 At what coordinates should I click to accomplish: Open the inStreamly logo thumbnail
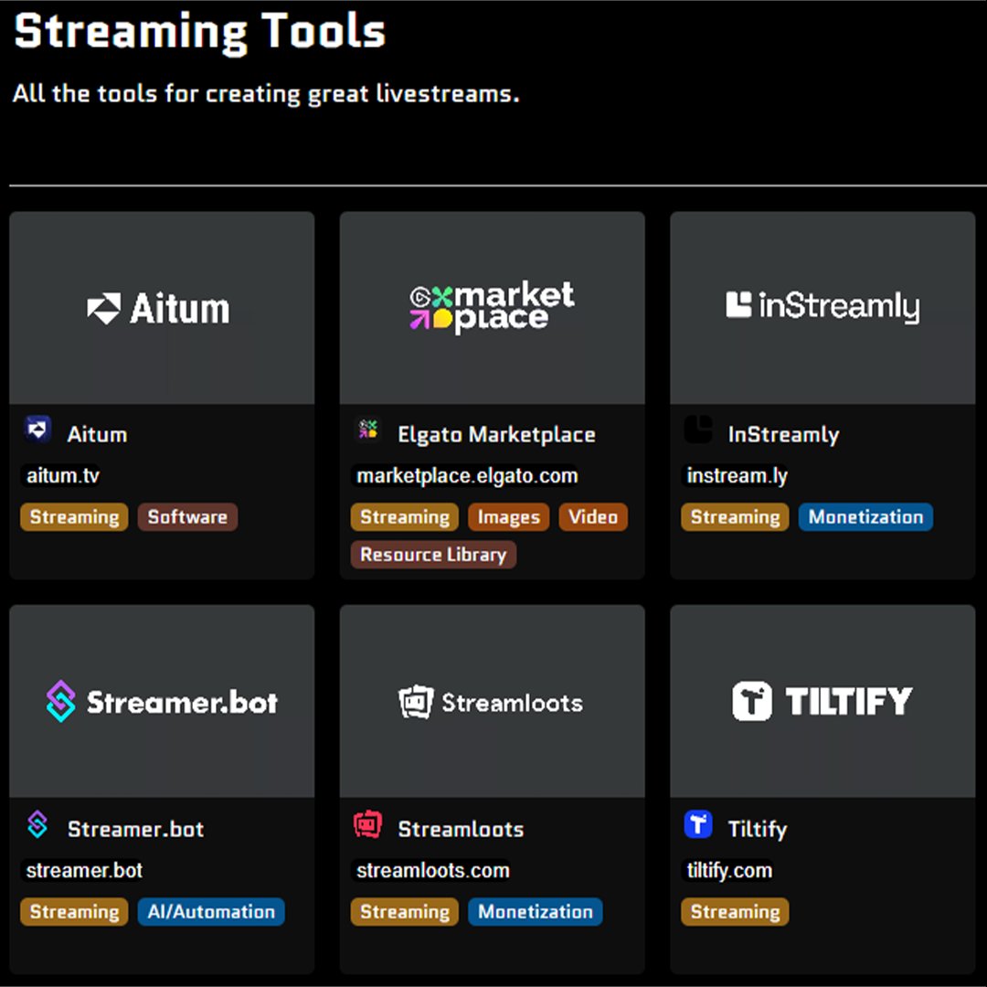coord(822,308)
